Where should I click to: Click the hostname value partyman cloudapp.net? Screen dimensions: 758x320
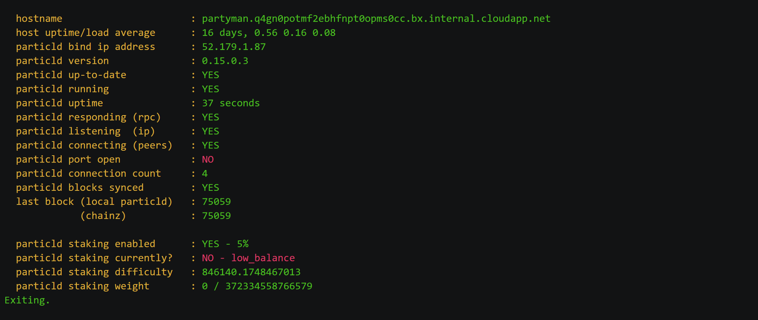pos(376,19)
